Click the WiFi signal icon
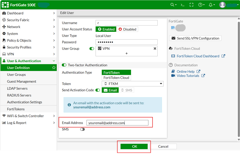240x154 pixels. pyautogui.click(x=4, y=116)
